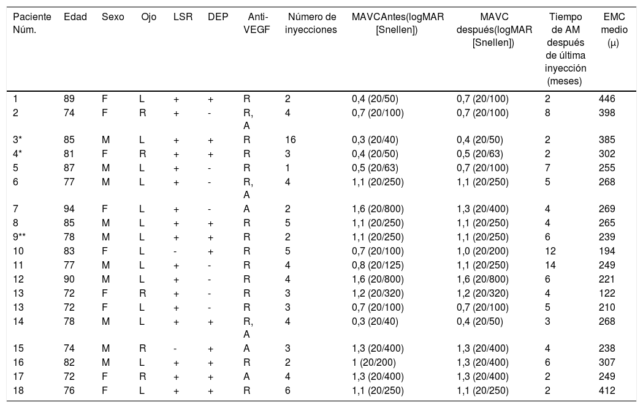Click the 'DEP' column header
This screenshot has width=643, height=408.
click(218, 17)
